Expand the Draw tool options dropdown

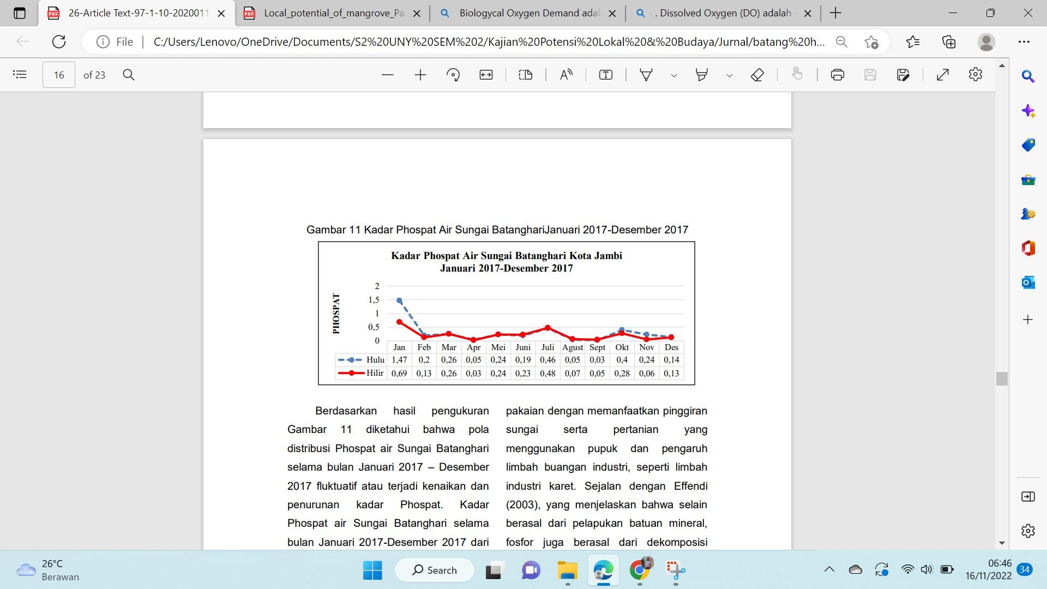click(x=674, y=75)
